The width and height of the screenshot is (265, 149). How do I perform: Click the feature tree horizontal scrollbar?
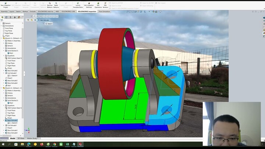click(x=7, y=135)
